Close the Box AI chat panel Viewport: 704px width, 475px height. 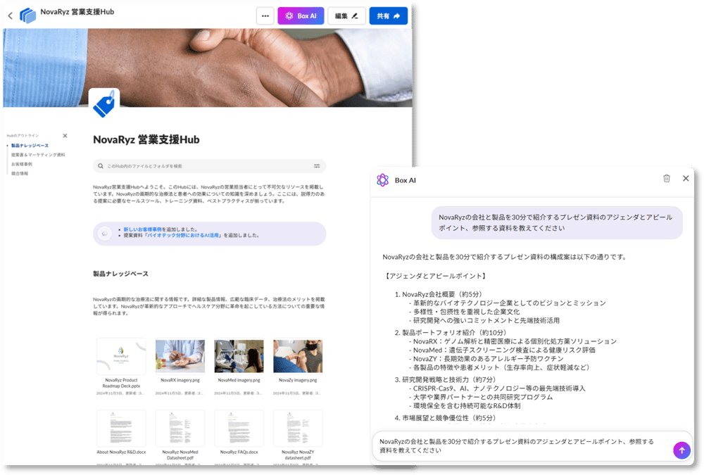pos(686,179)
